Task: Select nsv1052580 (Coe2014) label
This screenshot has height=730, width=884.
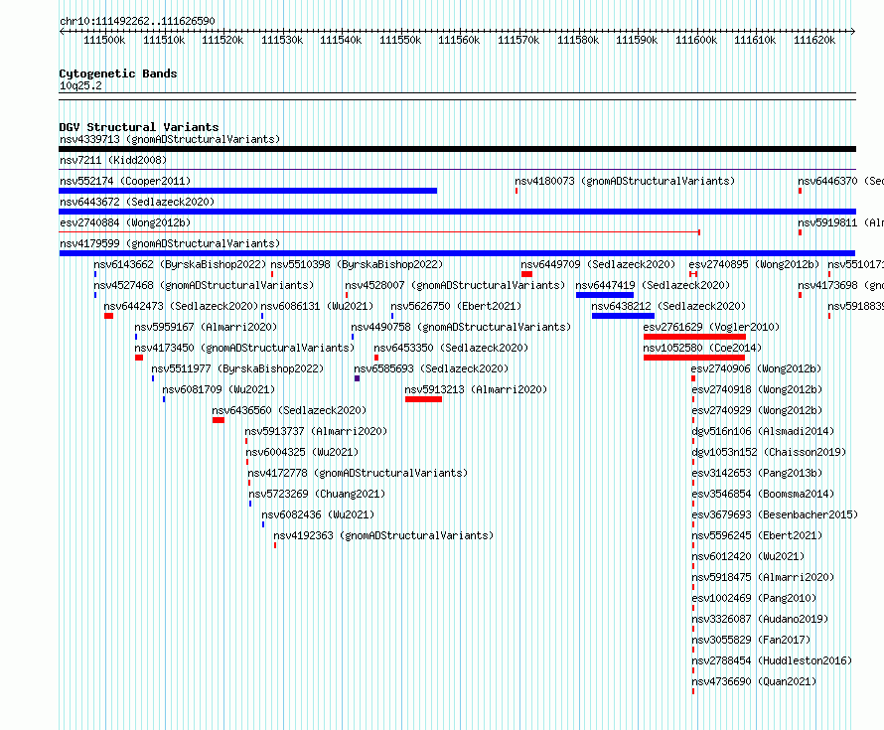Action: pos(702,348)
